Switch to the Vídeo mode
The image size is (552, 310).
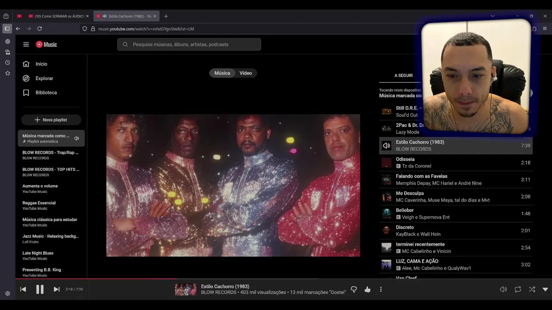tap(246, 73)
